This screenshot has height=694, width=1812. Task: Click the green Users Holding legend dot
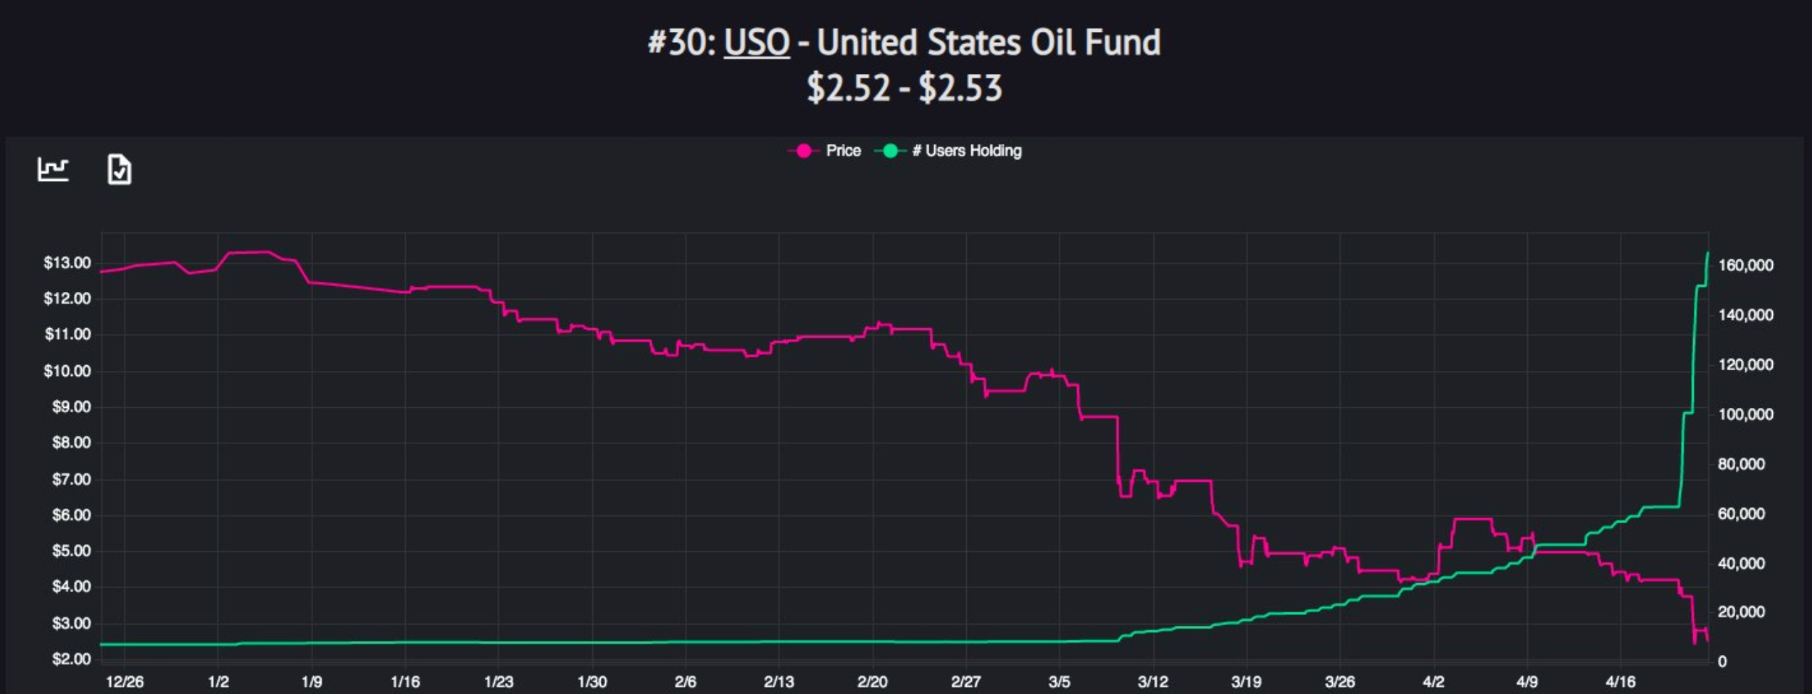coord(890,151)
